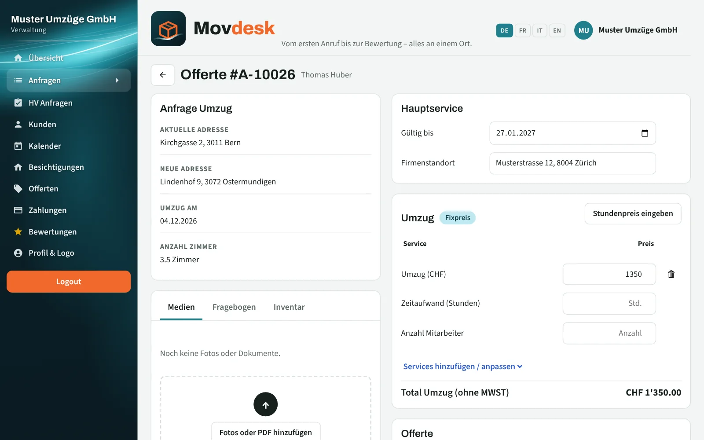The width and height of the screenshot is (704, 440).
Task: Click the Anzahl Mitarbeiter input field
Action: 609,333
